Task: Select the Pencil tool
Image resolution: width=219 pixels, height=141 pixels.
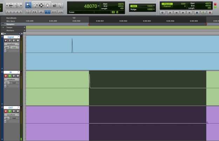Action: (61, 5)
